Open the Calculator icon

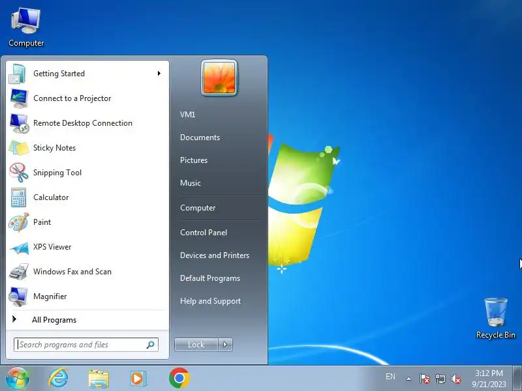click(19, 197)
